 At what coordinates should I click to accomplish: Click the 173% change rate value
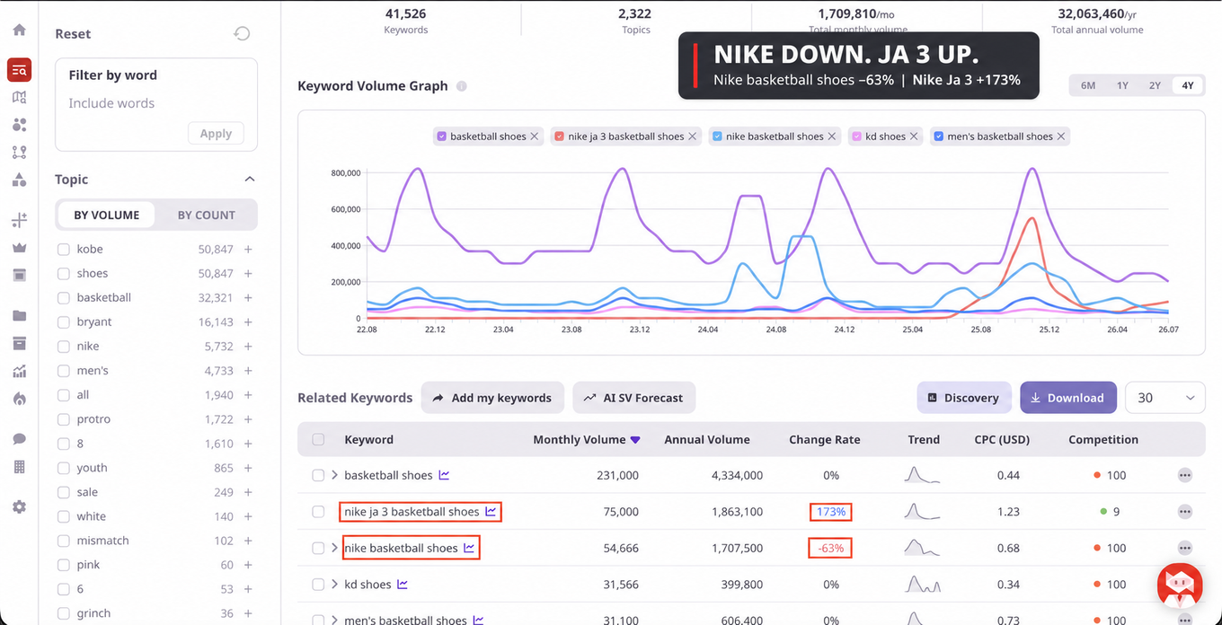click(831, 512)
